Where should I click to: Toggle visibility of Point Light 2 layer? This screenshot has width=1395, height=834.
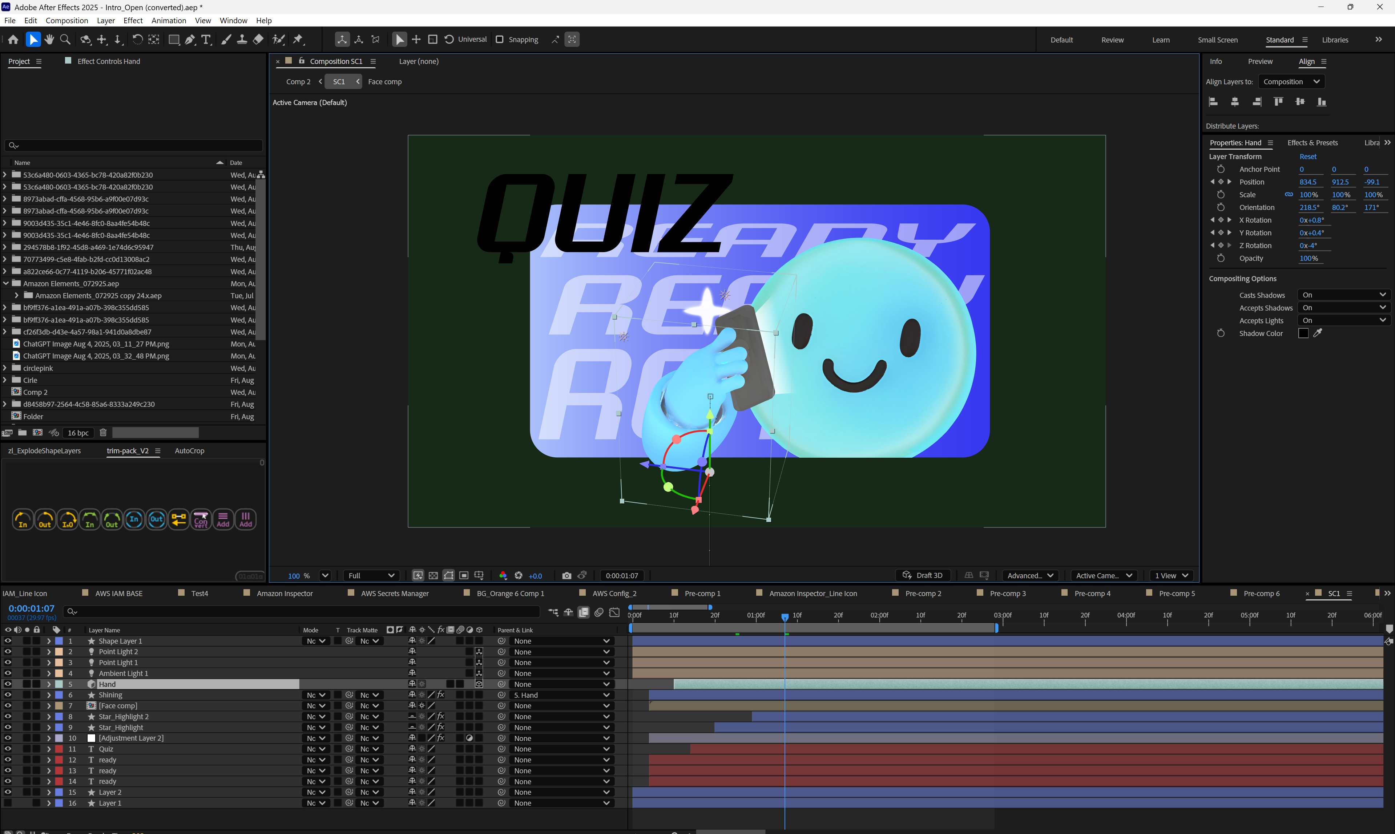pyautogui.click(x=8, y=652)
